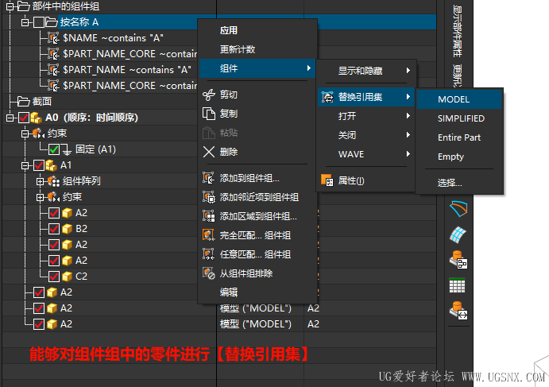549x387 pixels.
Task: Select MODEL reference set
Action: [x=459, y=99]
